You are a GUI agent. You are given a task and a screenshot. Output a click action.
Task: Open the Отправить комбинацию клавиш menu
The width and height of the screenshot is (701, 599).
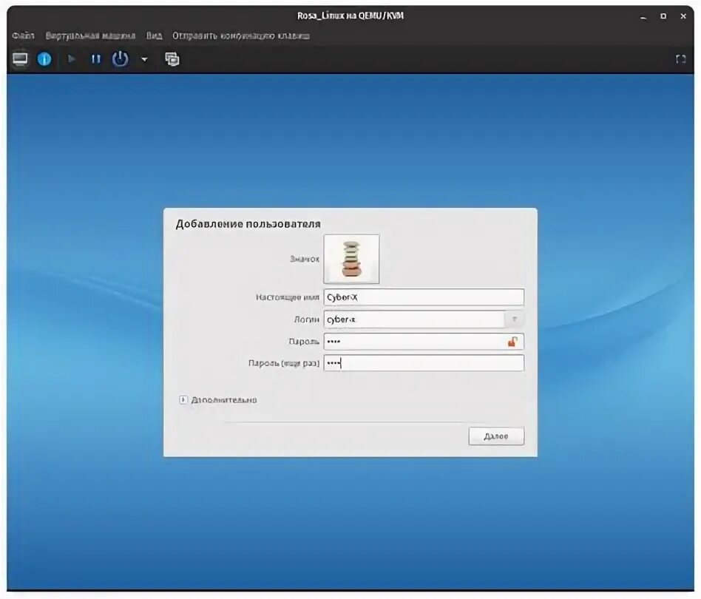click(241, 35)
